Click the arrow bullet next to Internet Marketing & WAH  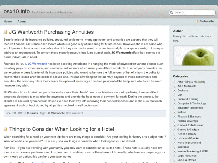(175, 151)
